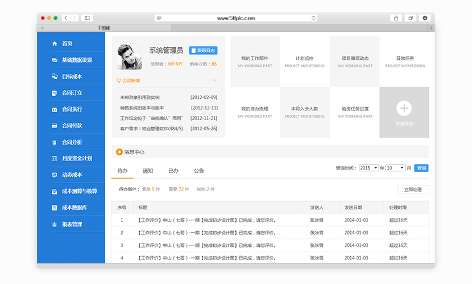Open news item 未将对象引用到实例
472x284 pixels.
click(140, 97)
